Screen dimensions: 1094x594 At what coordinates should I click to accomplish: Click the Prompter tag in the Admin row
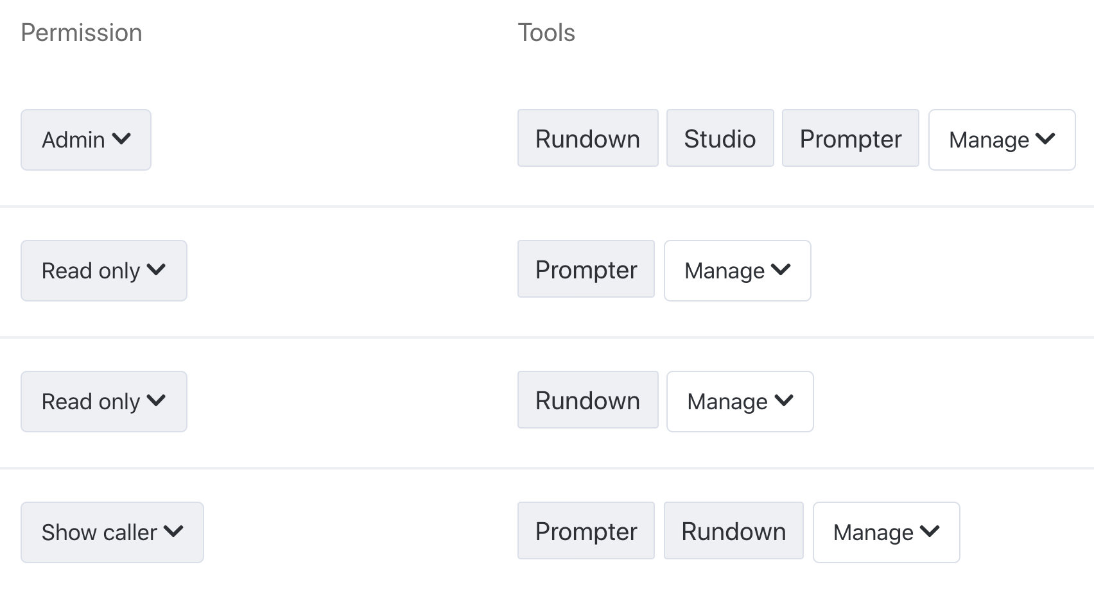tap(850, 139)
